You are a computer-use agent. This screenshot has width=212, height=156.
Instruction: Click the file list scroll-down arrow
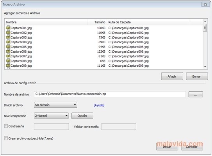tap(205, 66)
